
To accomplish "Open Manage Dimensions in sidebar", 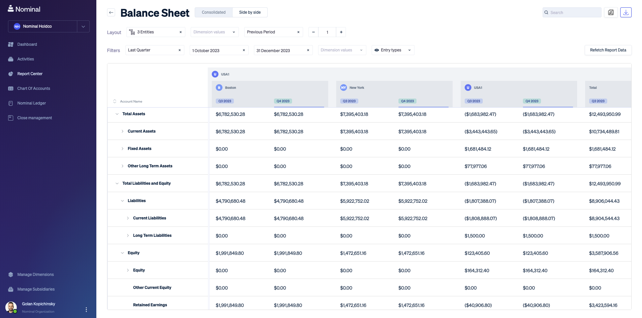I will [x=35, y=275].
